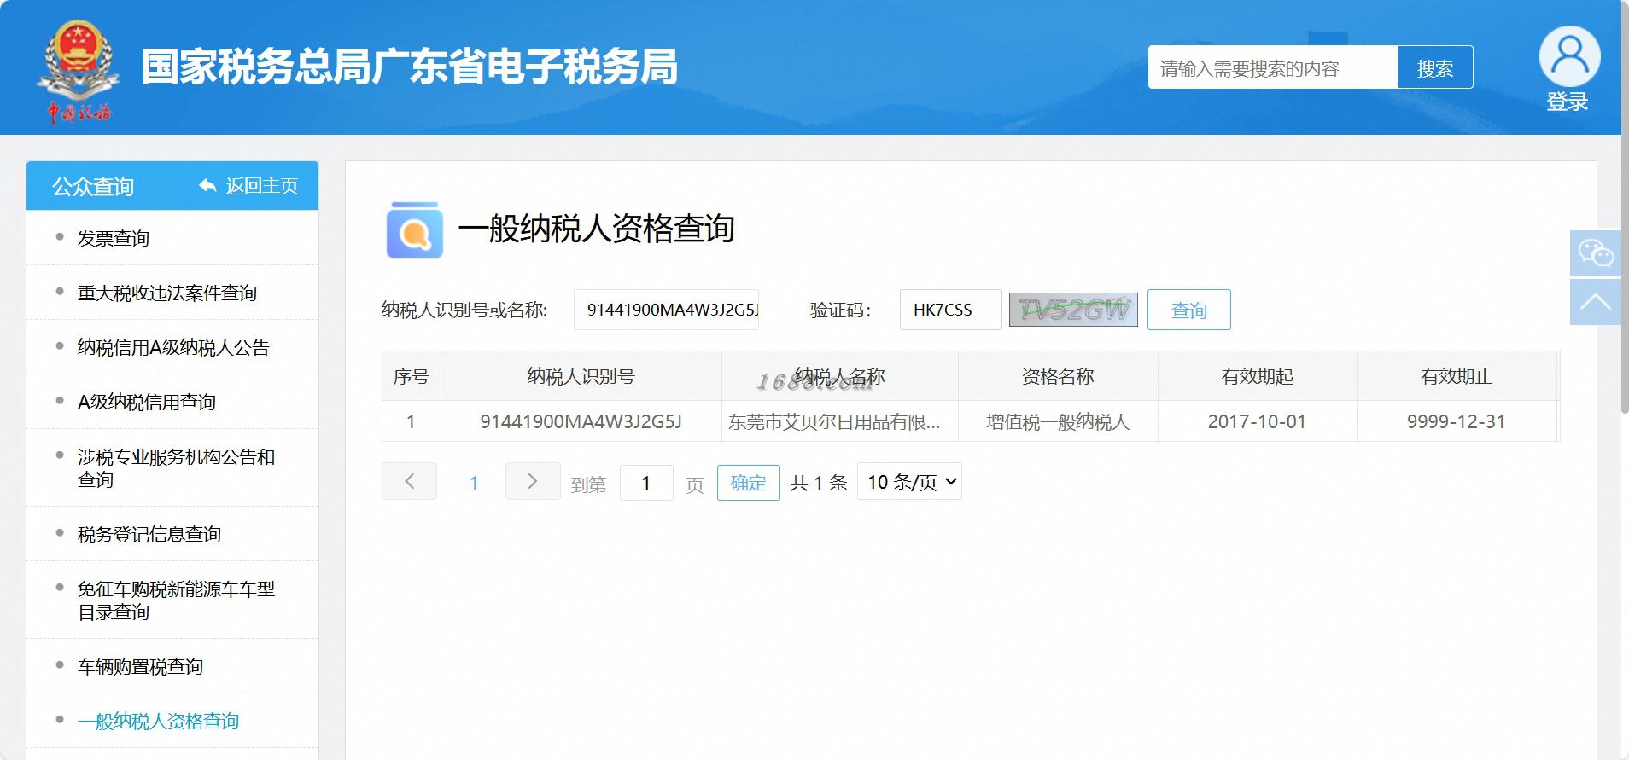The width and height of the screenshot is (1629, 760).
Task: Click the 验证码 captcha input field
Action: pos(950,310)
